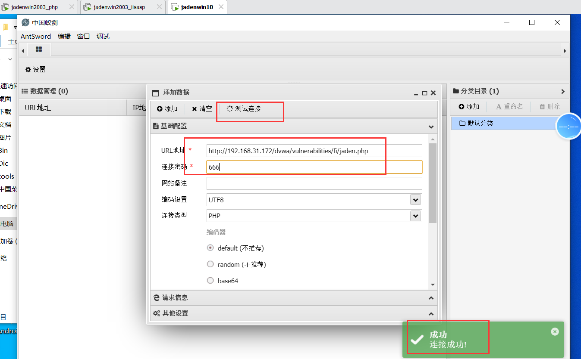The width and height of the screenshot is (581, 359).
Task: Click the 重命名 rename category button
Action: coord(509,106)
